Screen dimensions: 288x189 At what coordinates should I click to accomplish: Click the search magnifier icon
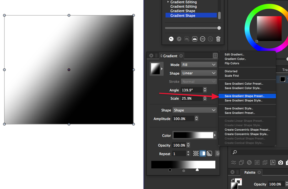(234, 152)
